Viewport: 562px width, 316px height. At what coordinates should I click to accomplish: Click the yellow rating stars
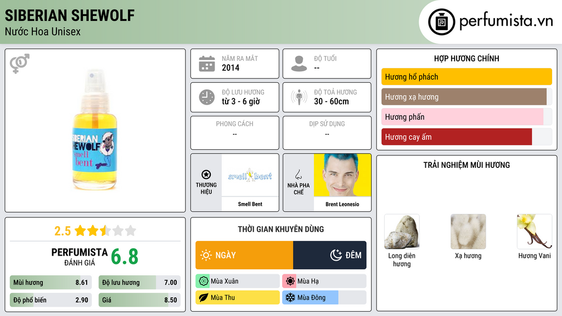105,230
